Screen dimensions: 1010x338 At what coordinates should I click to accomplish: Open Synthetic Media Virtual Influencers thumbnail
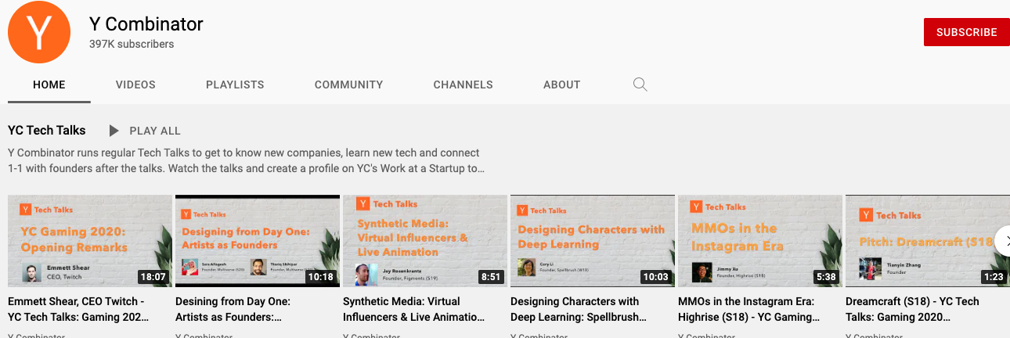(x=425, y=241)
